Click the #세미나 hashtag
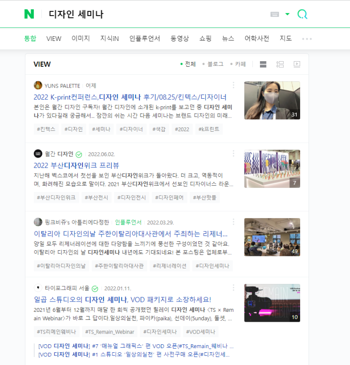Viewport: 350px width, 365px height. pos(101,129)
